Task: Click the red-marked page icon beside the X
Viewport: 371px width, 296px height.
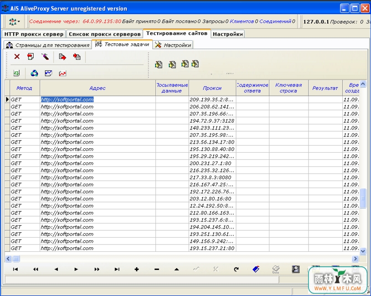Action: 31,57
